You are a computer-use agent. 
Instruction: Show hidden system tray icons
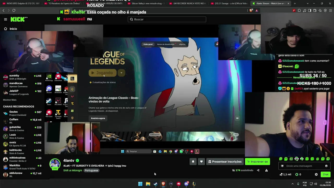[293, 184]
